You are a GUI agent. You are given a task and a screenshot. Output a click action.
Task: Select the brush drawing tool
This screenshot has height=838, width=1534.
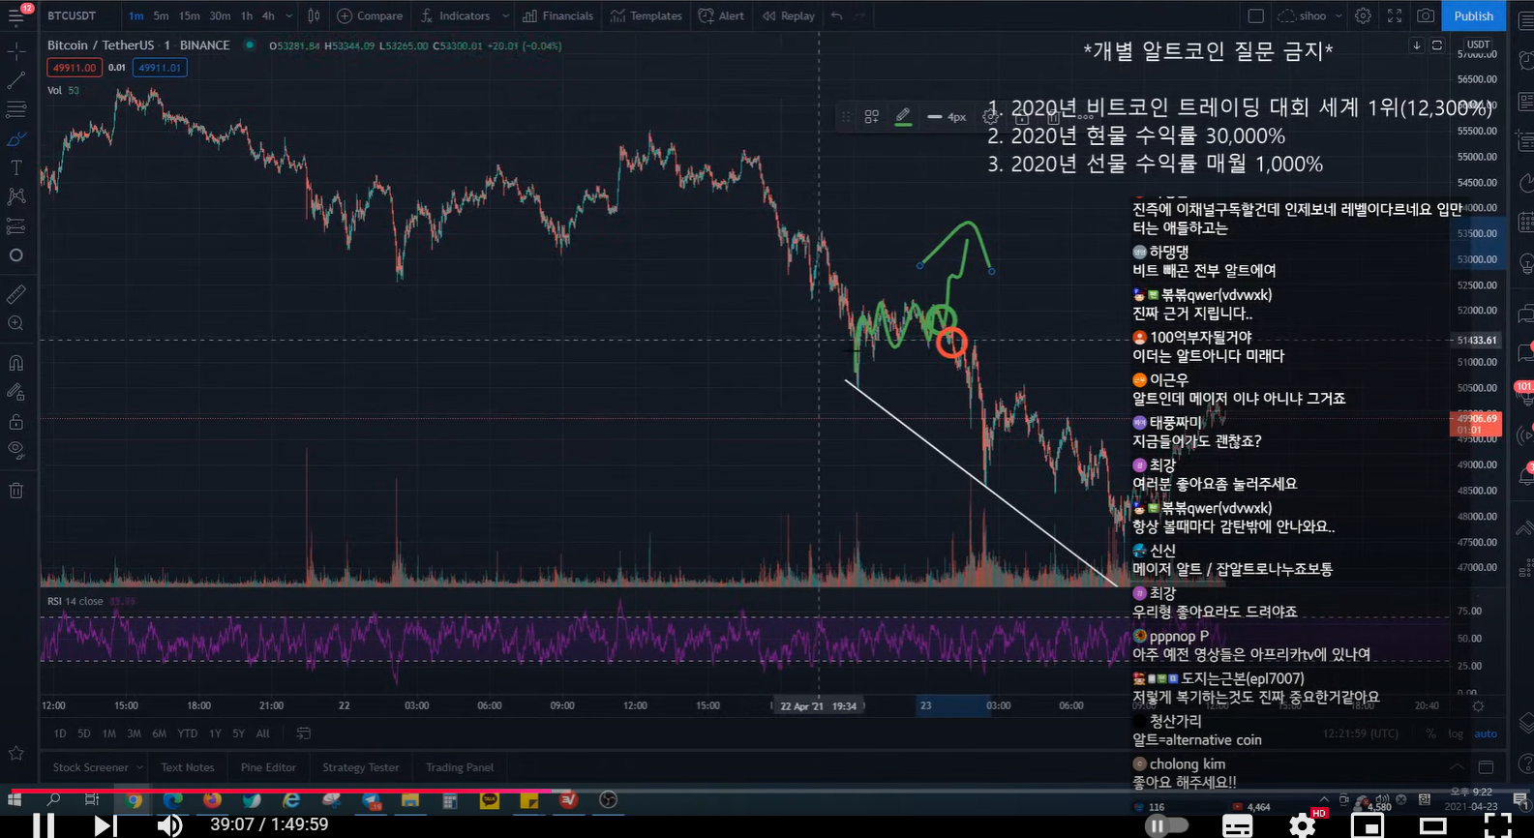click(16, 138)
